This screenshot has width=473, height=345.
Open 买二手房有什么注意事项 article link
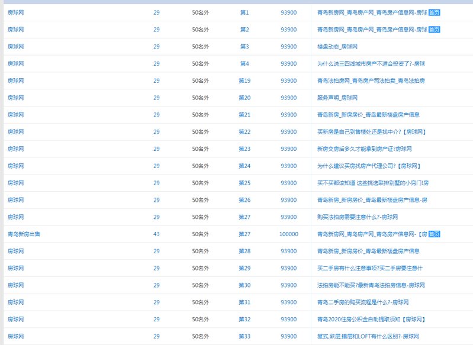click(x=370, y=268)
